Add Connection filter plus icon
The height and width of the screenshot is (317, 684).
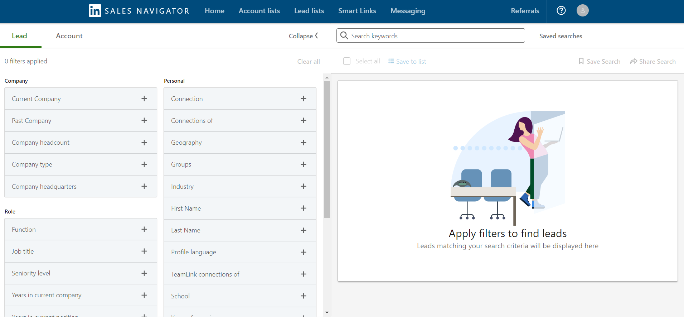(304, 99)
